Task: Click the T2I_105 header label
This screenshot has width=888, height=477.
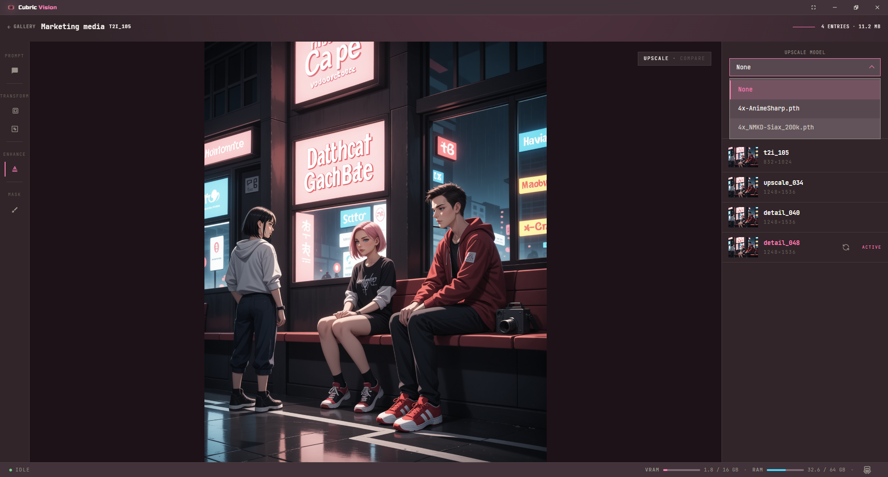Action: pyautogui.click(x=120, y=27)
